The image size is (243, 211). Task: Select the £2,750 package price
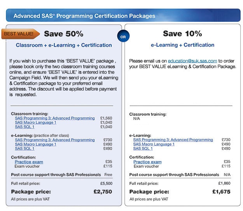click(103, 192)
